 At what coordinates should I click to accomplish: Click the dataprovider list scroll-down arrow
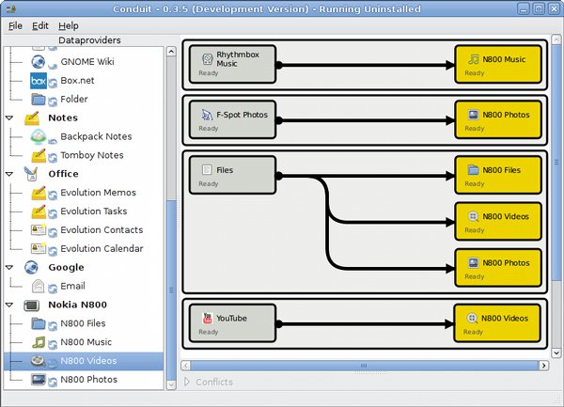[171, 384]
